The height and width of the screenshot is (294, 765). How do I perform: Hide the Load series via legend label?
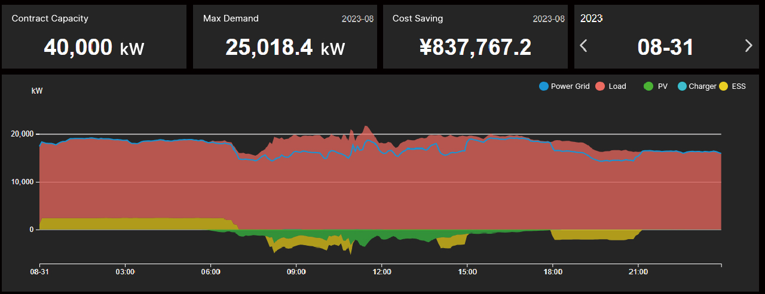tap(617, 86)
